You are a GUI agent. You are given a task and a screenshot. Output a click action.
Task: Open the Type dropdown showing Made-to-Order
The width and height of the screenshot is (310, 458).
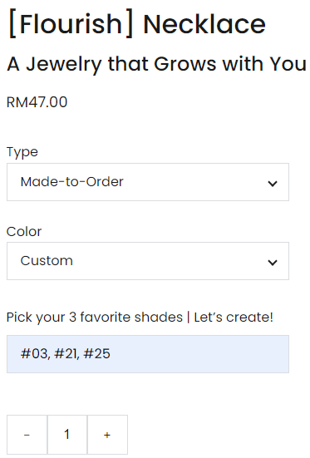tap(148, 182)
